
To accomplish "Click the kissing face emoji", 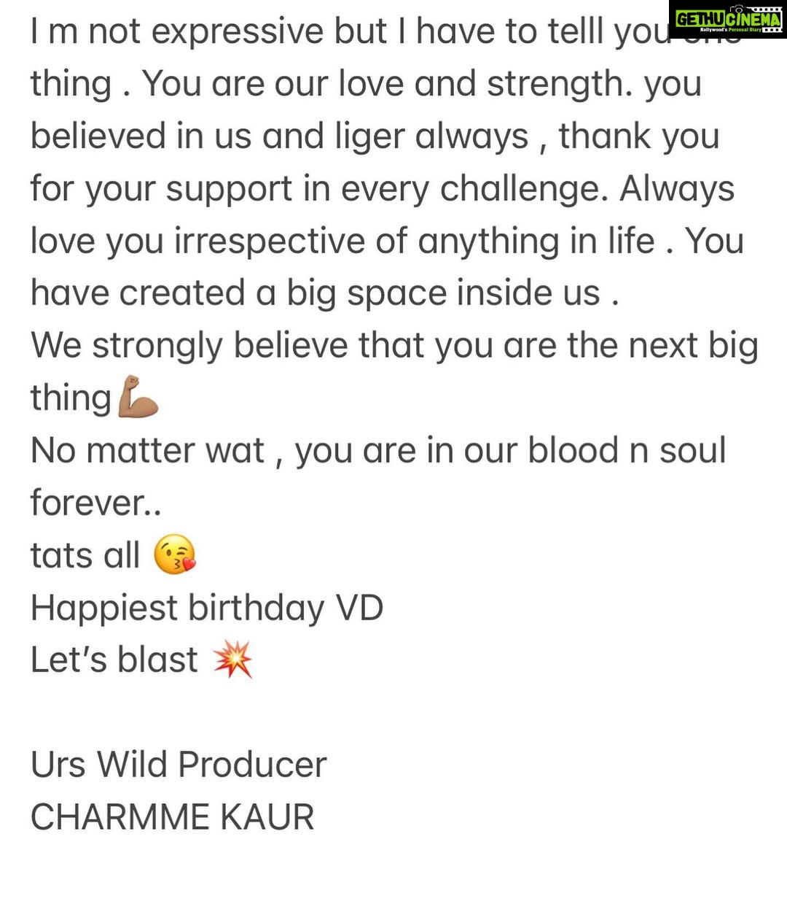I will [175, 554].
